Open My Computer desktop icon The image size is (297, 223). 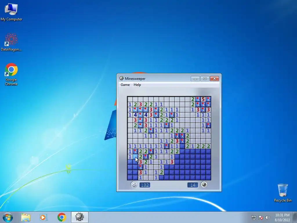(x=11, y=12)
